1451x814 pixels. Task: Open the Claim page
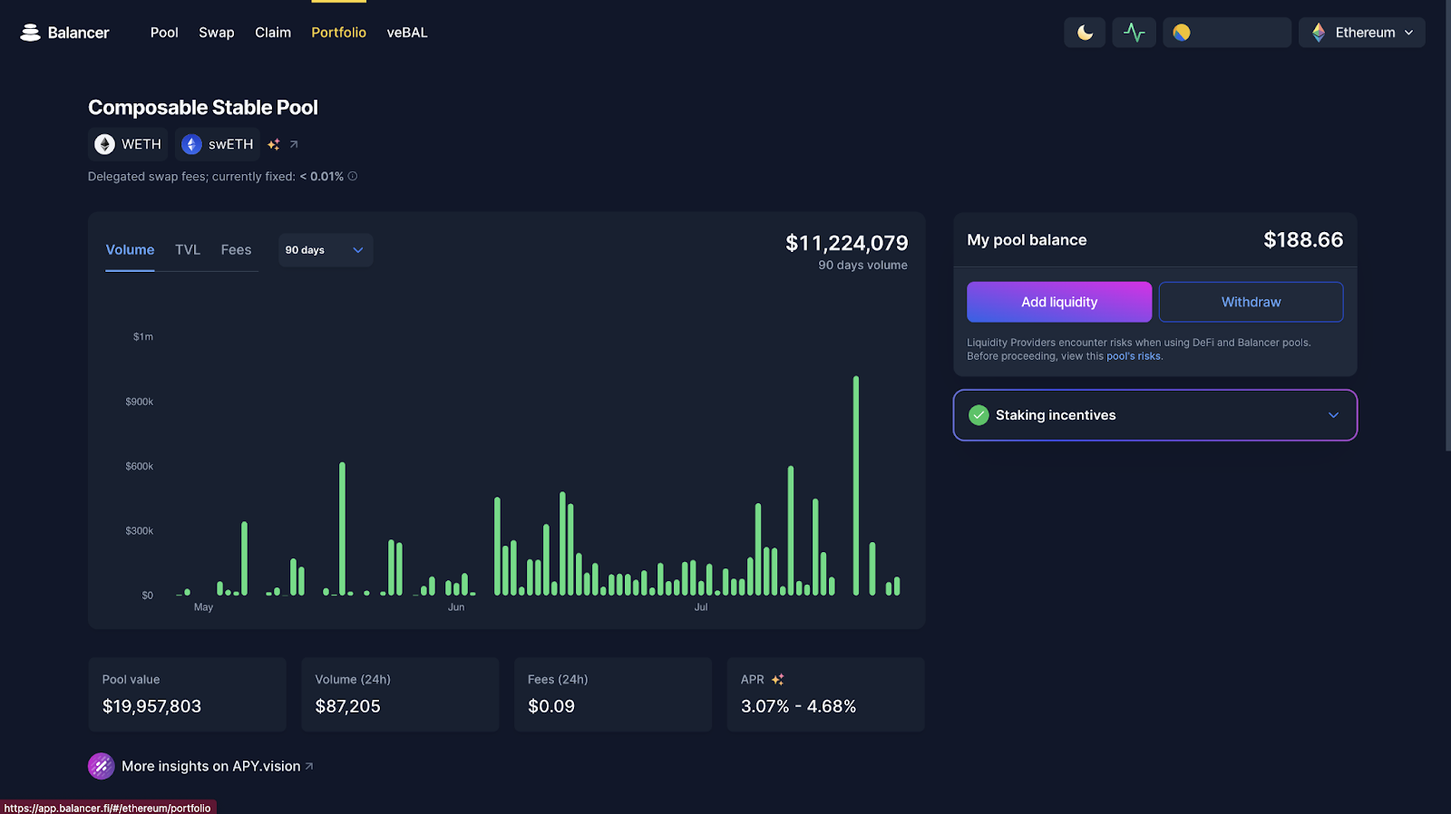click(x=273, y=33)
